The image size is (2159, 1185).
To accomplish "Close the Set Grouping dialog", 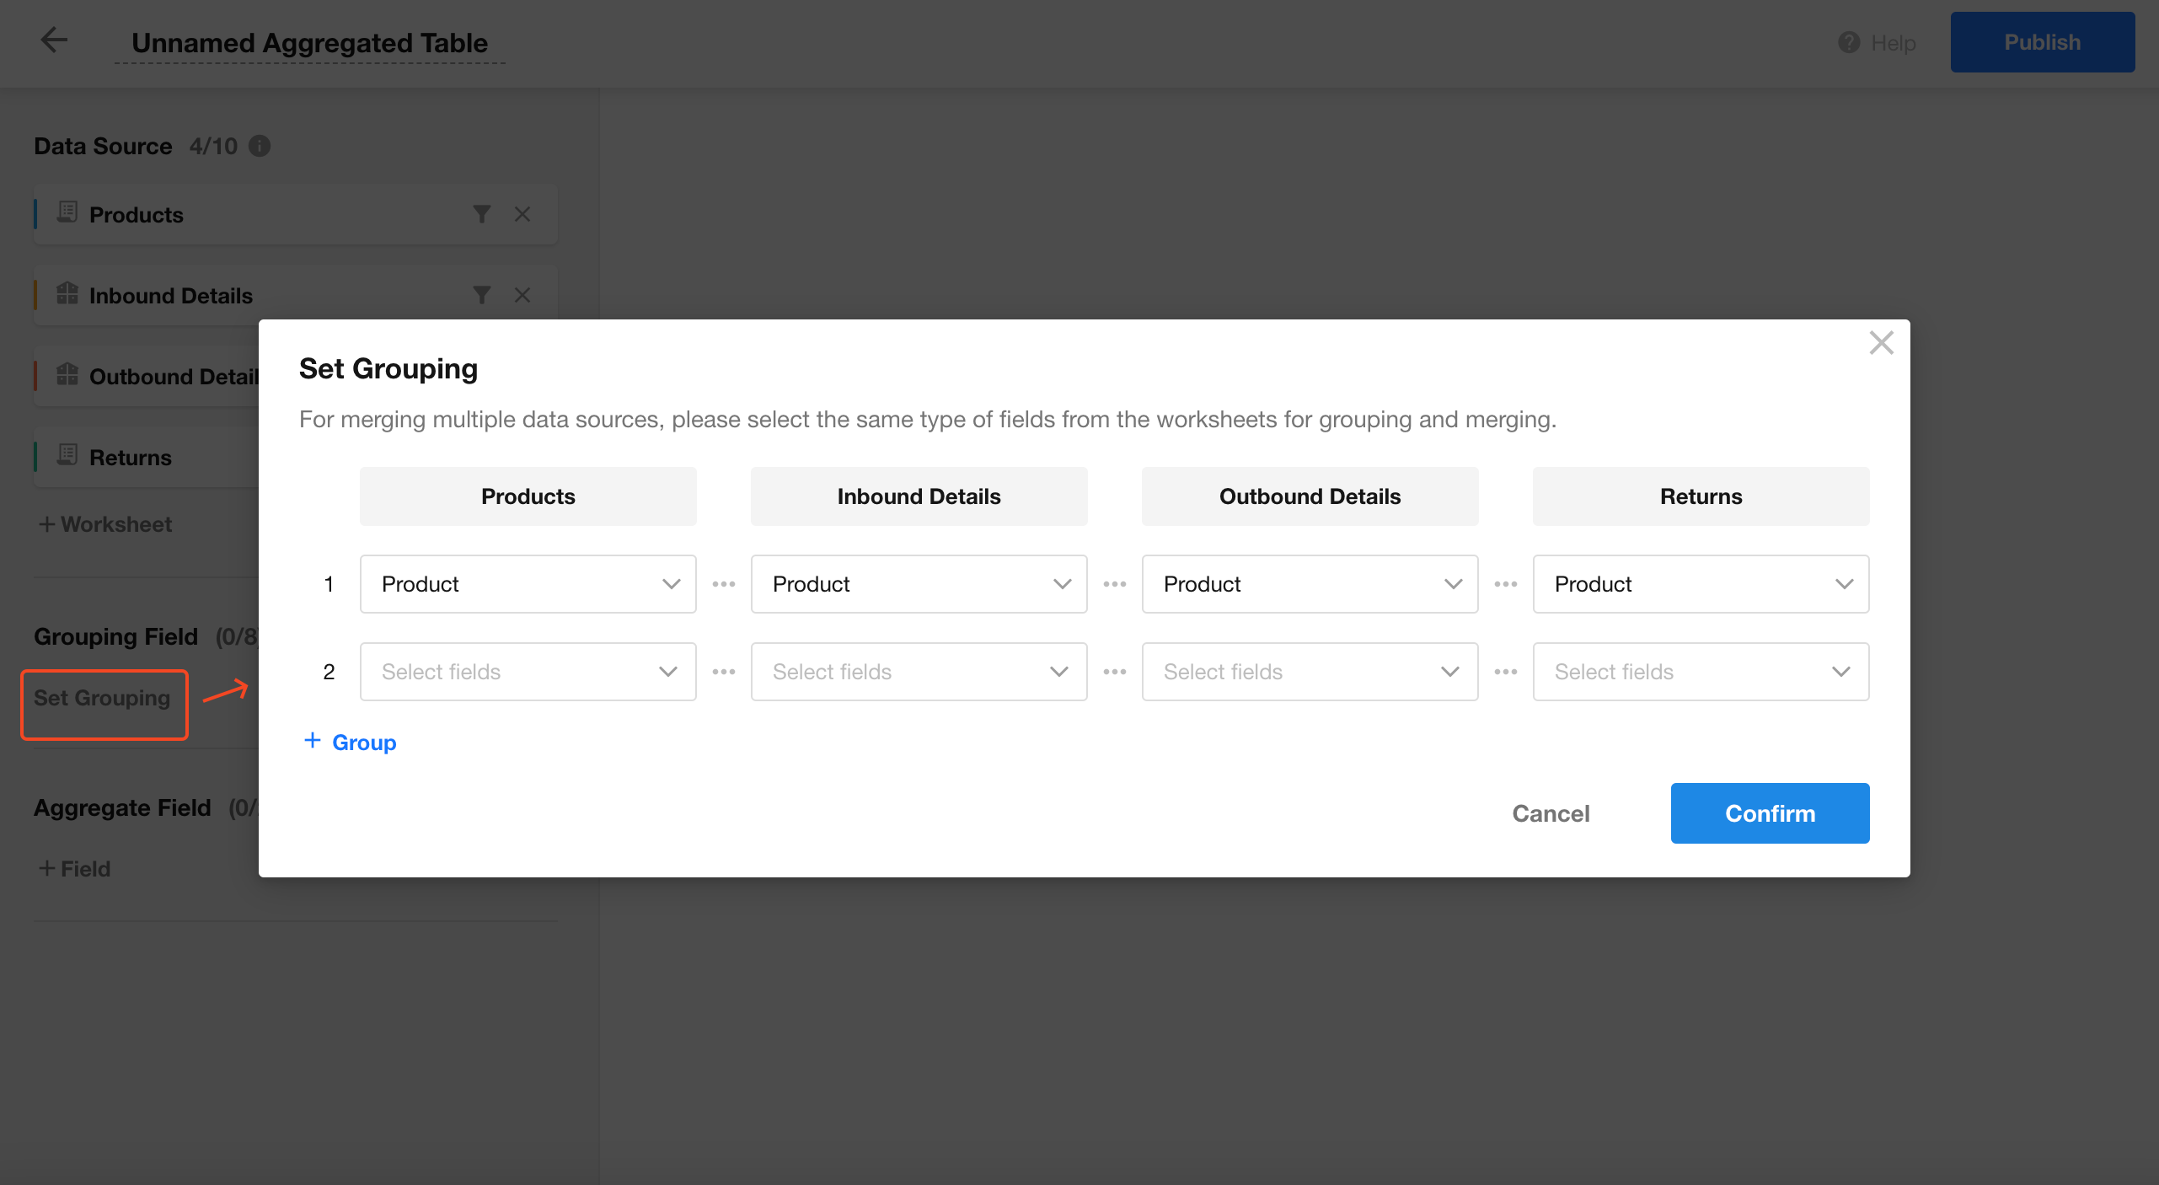I will tap(1881, 343).
